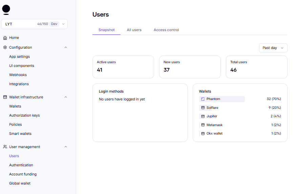Open the Access control tab
The width and height of the screenshot is (298, 194).
166,30
